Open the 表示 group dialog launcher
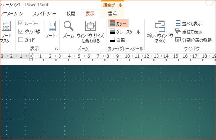The height and width of the screenshot is (140, 216). tap(57, 49)
